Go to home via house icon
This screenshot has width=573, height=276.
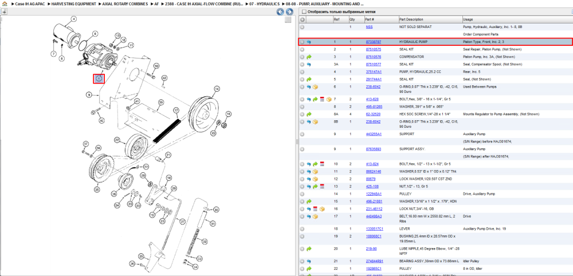[x=5, y=3]
